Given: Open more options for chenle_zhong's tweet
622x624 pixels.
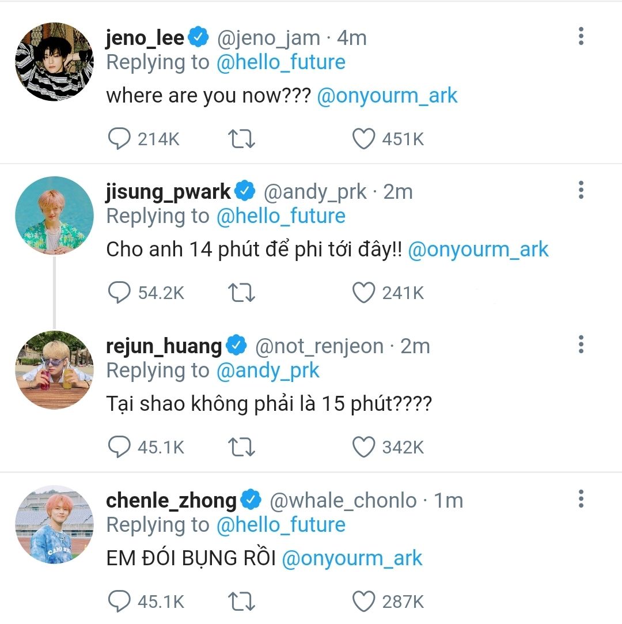Looking at the screenshot, I should (x=581, y=498).
